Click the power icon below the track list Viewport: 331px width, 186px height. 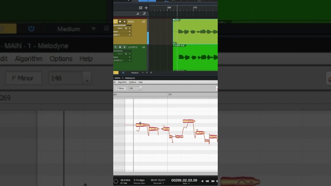pos(123,73)
